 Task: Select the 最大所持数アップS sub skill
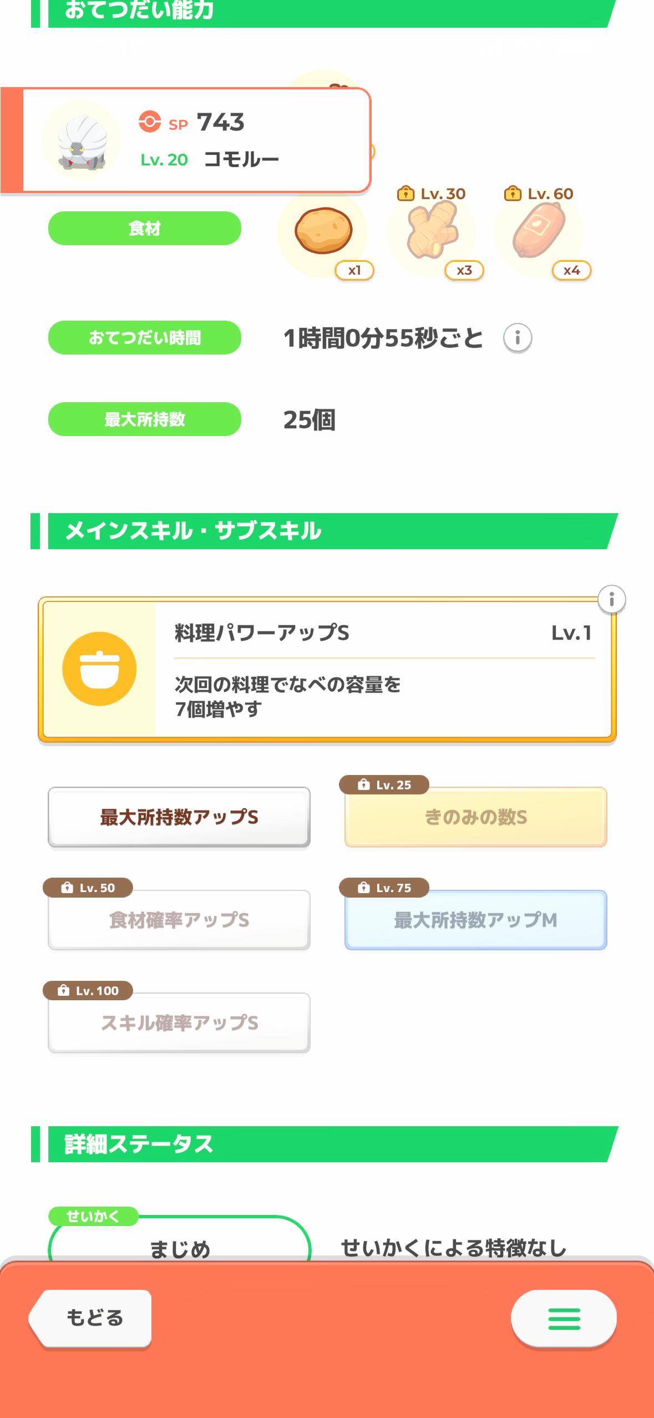click(179, 817)
